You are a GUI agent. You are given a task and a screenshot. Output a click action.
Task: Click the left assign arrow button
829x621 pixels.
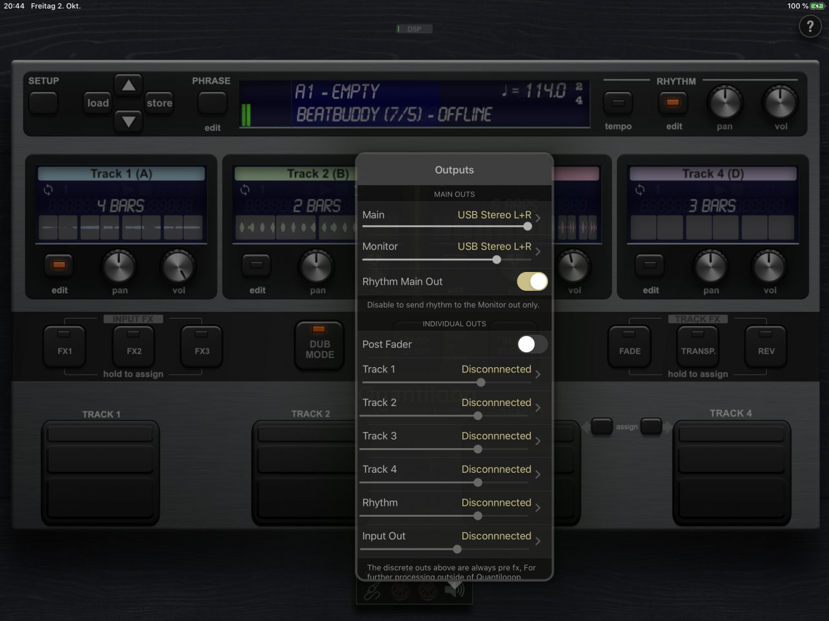click(601, 427)
